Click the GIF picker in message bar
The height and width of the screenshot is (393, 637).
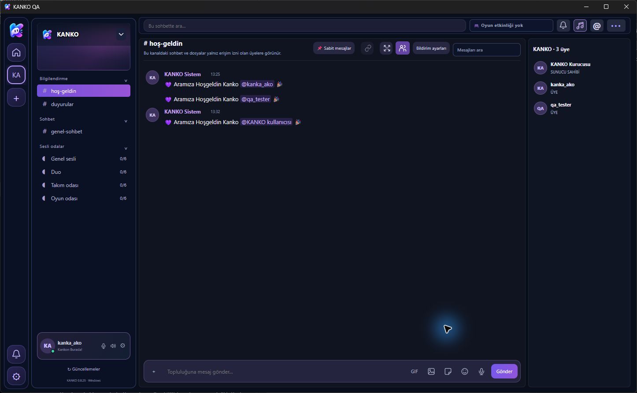tap(415, 371)
